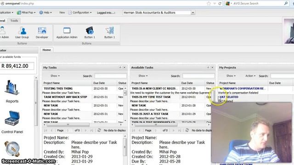Open the Show menu in My Projects

coord(231,76)
